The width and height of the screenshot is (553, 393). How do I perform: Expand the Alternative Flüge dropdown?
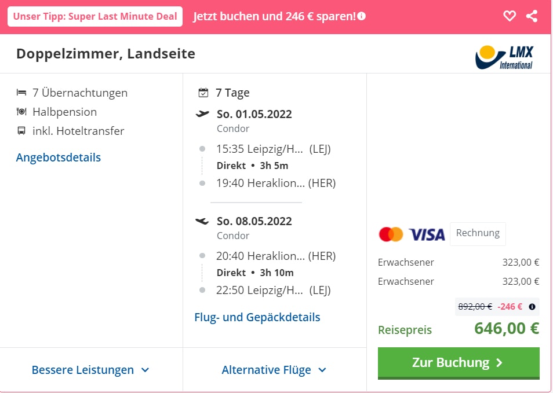(274, 370)
